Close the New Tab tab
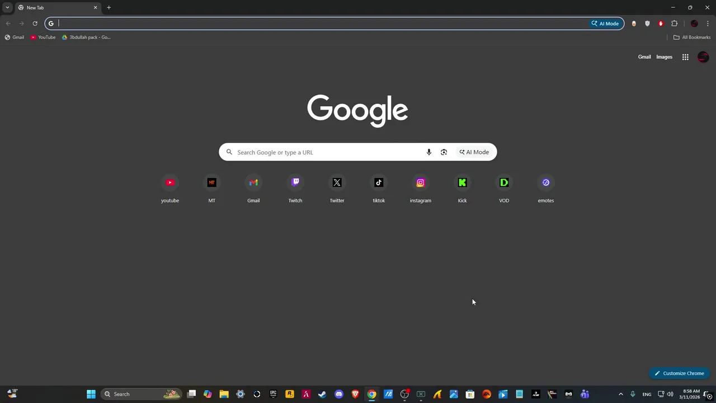Viewport: 716px width, 403px height. [x=95, y=8]
